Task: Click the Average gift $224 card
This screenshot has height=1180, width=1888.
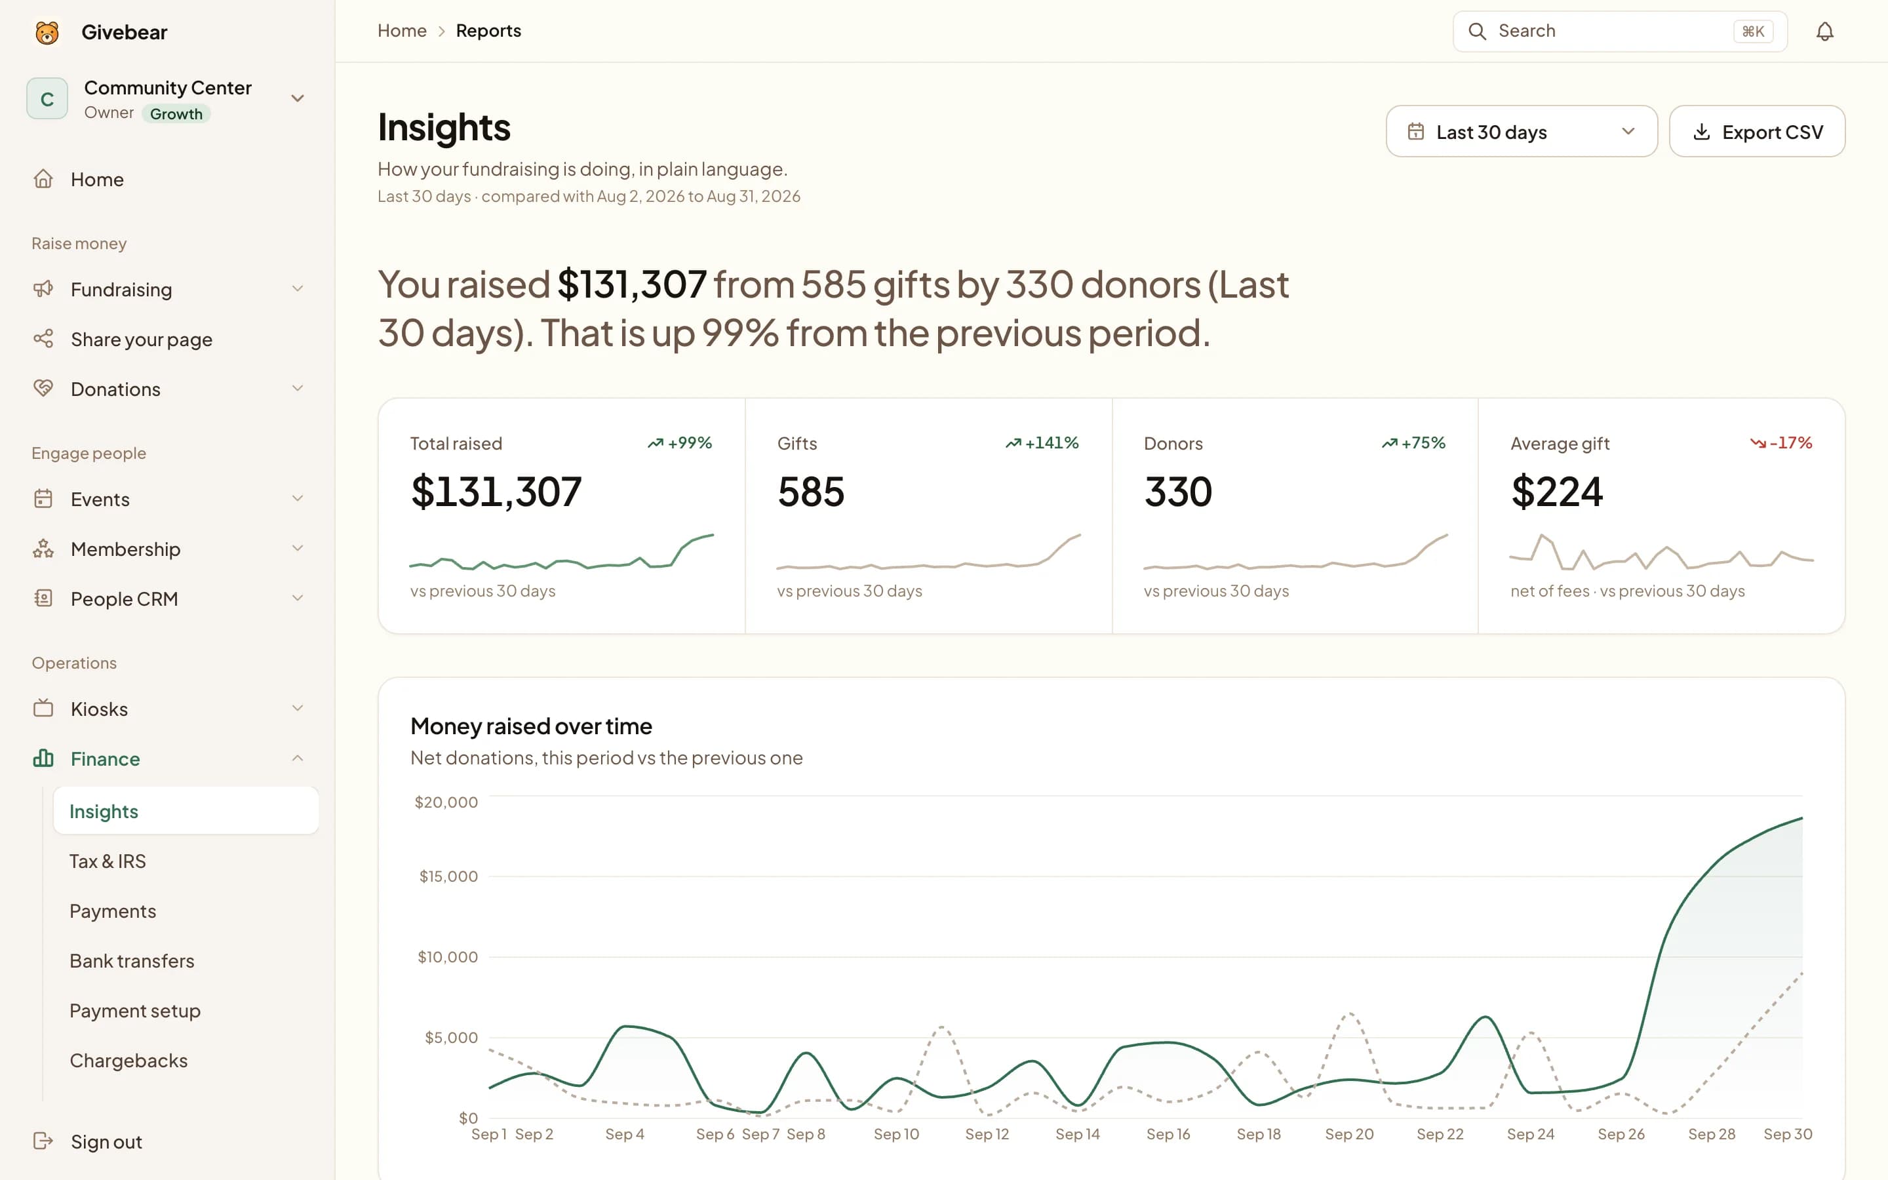Action: coord(1661,516)
